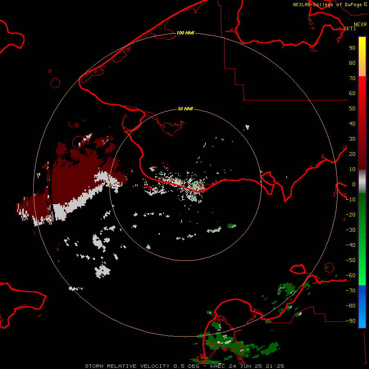This screenshot has width=369, height=369.
Task: Click the 90 value on velocity scale
Action: point(352,48)
